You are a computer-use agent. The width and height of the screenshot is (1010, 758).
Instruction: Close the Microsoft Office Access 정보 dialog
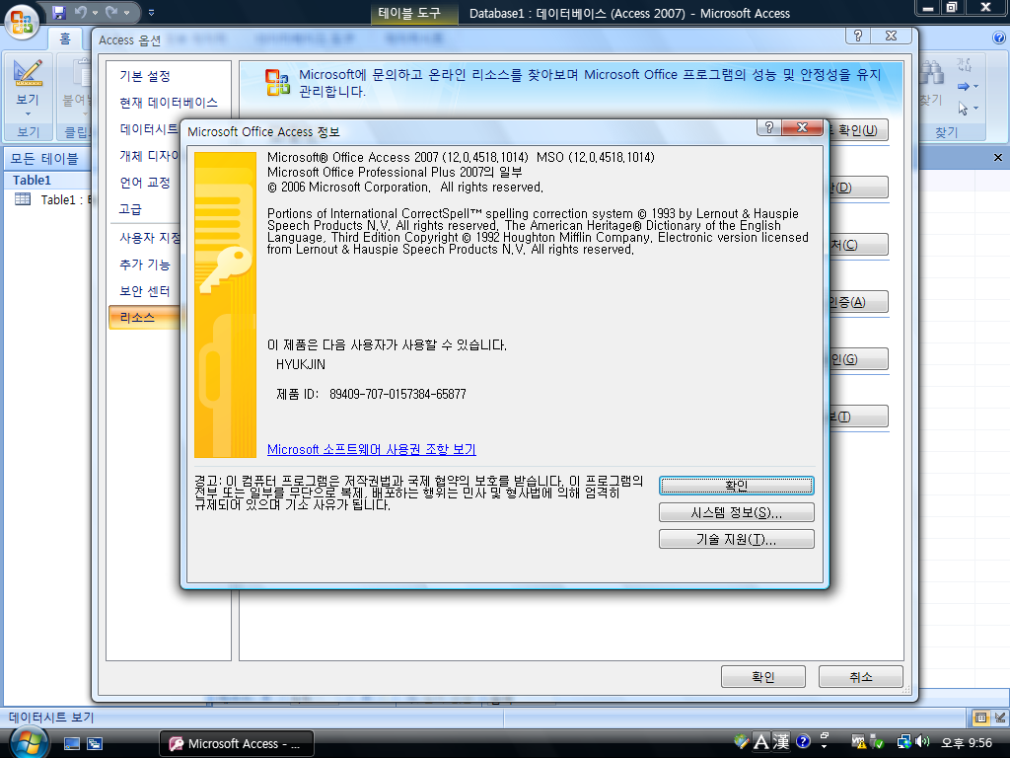(x=802, y=127)
